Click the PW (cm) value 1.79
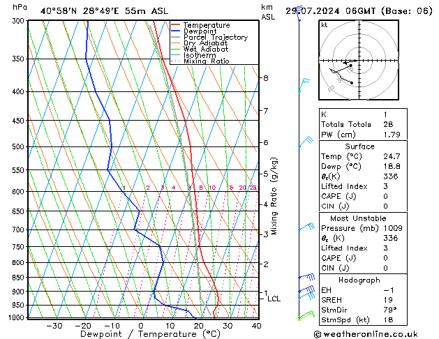Screen dimensions: 439x339 tap(392, 135)
